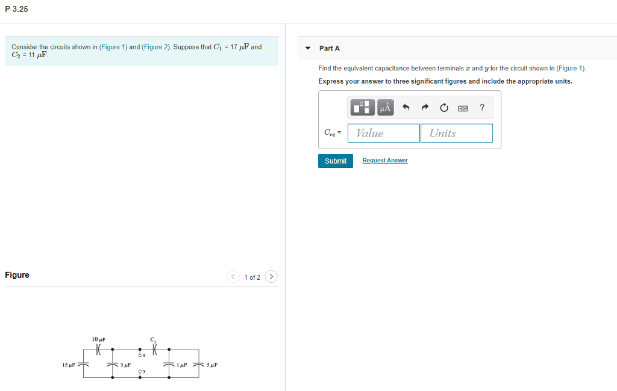The height and width of the screenshot is (391, 617).
Task: Click the C1 capacitor label in figure
Action: pyautogui.click(x=153, y=339)
